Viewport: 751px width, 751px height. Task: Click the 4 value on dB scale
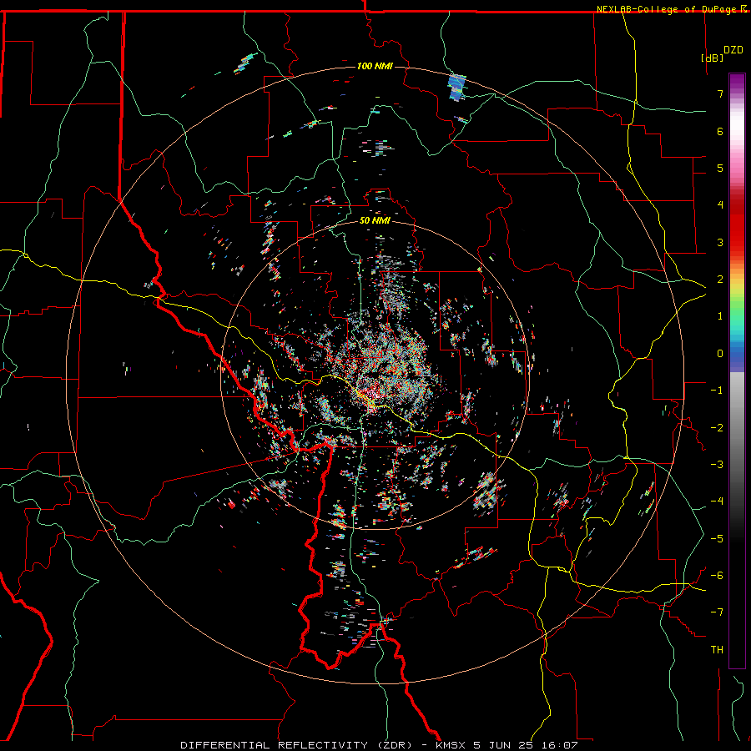720,205
